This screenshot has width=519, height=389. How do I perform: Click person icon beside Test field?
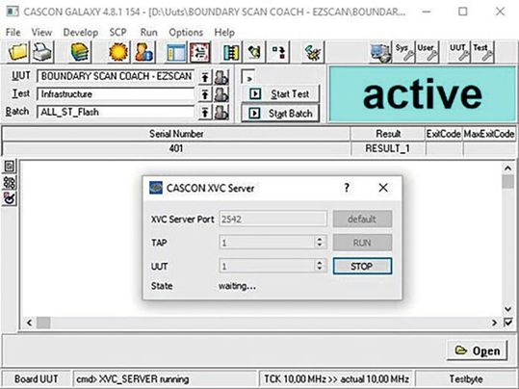point(221,95)
